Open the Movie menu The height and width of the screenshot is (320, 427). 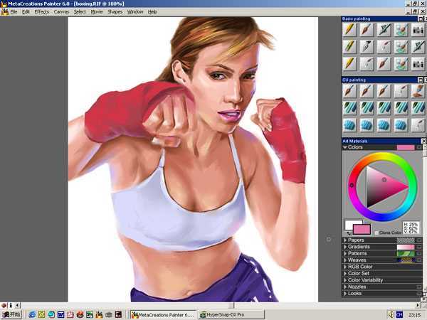[97, 11]
